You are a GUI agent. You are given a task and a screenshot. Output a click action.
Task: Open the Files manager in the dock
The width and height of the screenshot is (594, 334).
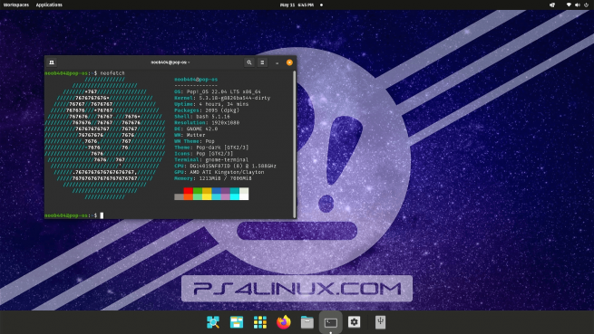click(307, 322)
